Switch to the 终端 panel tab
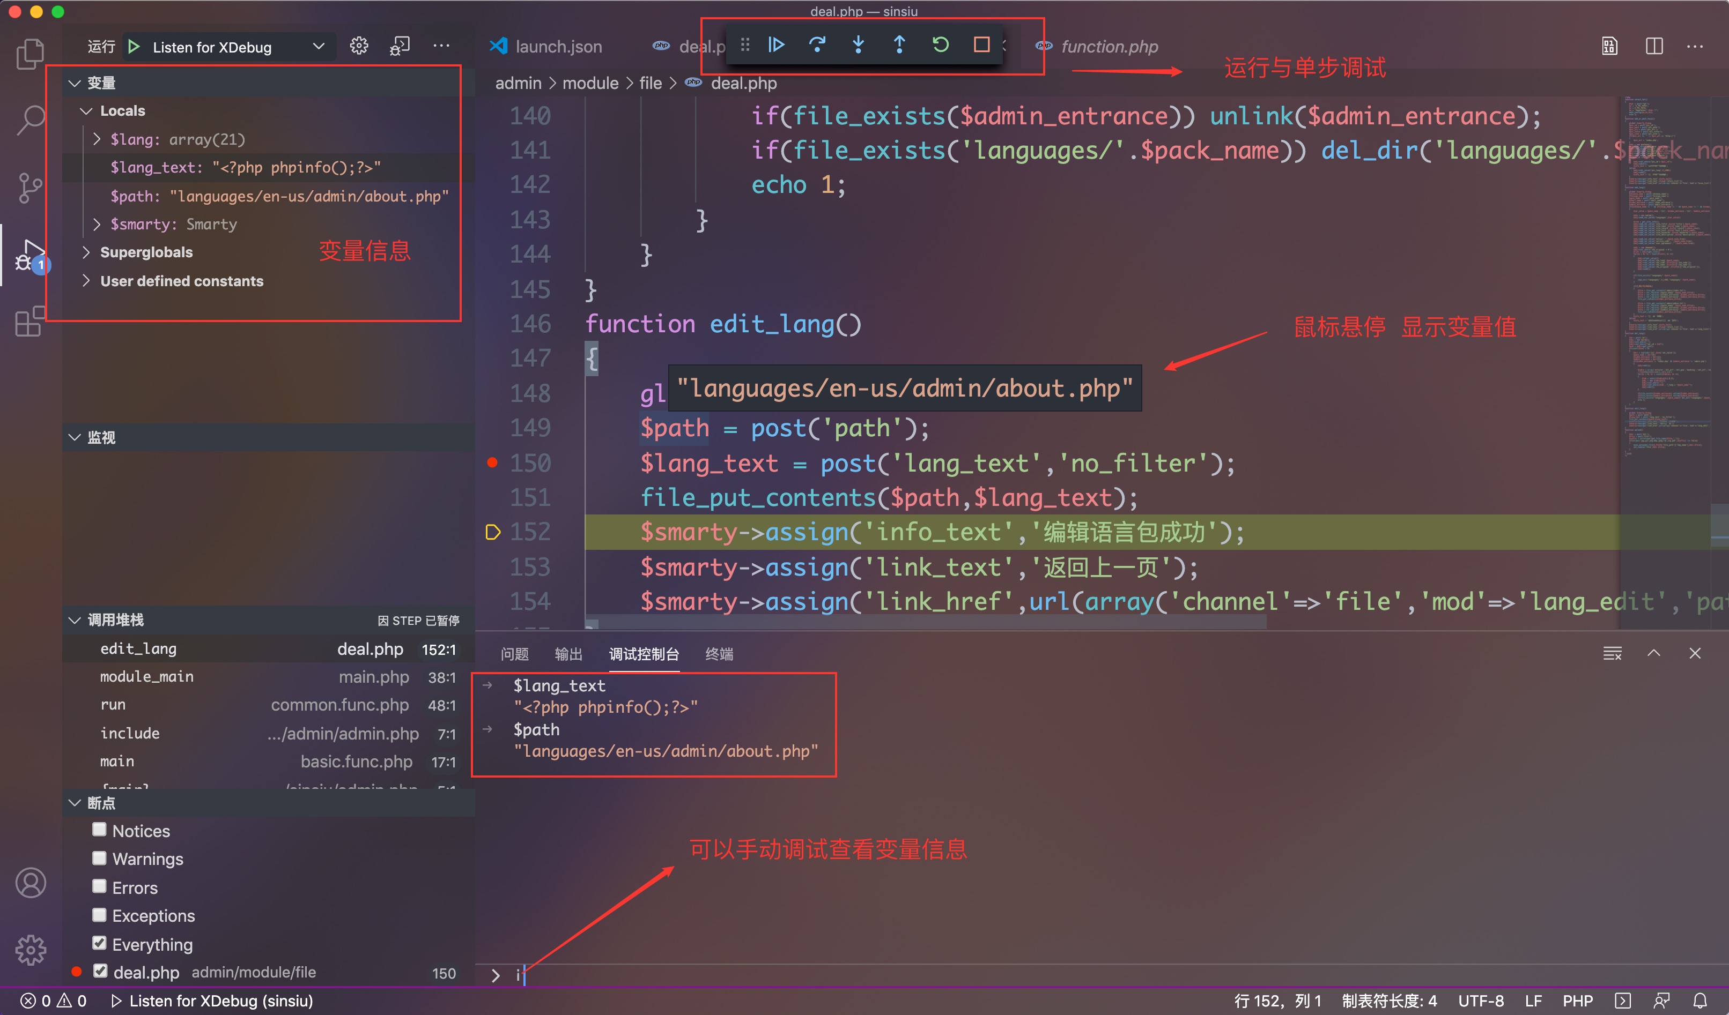Screen dimensions: 1729x1015 (x=719, y=654)
